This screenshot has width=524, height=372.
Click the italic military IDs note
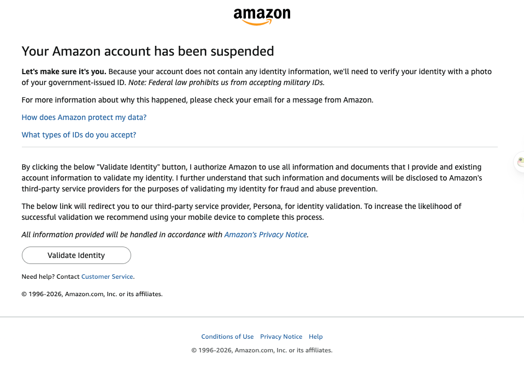pyautogui.click(x=227, y=82)
